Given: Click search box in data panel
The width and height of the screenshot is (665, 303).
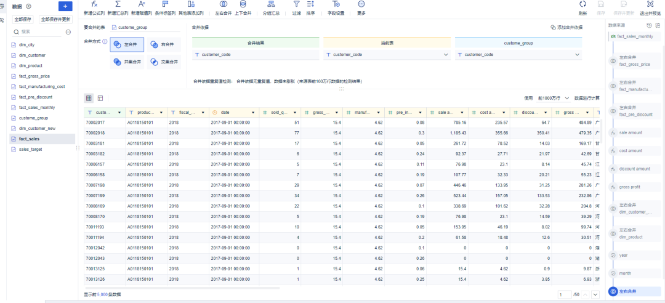Looking at the screenshot, I should [38, 32].
